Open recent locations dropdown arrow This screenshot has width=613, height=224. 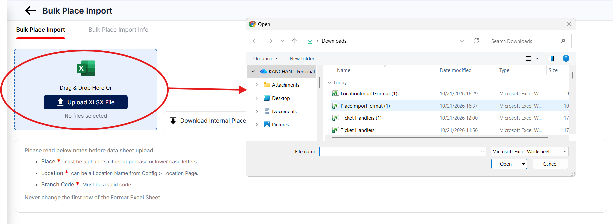(x=282, y=41)
